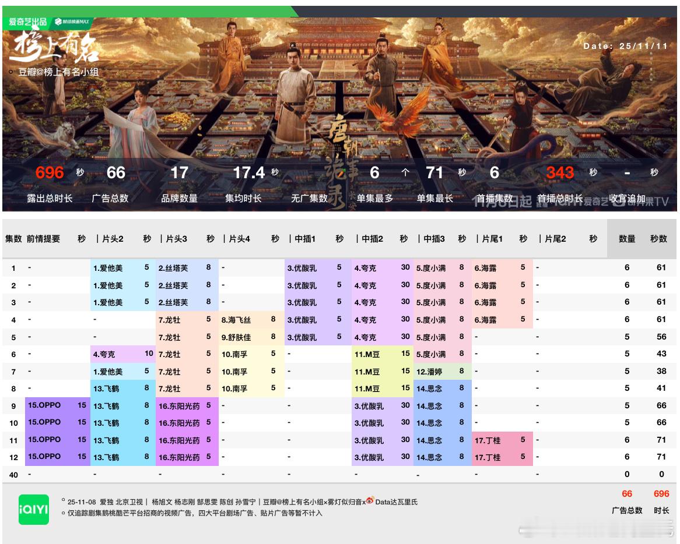
Task: Click the 露出总时长 stat label
Action: click(x=50, y=199)
